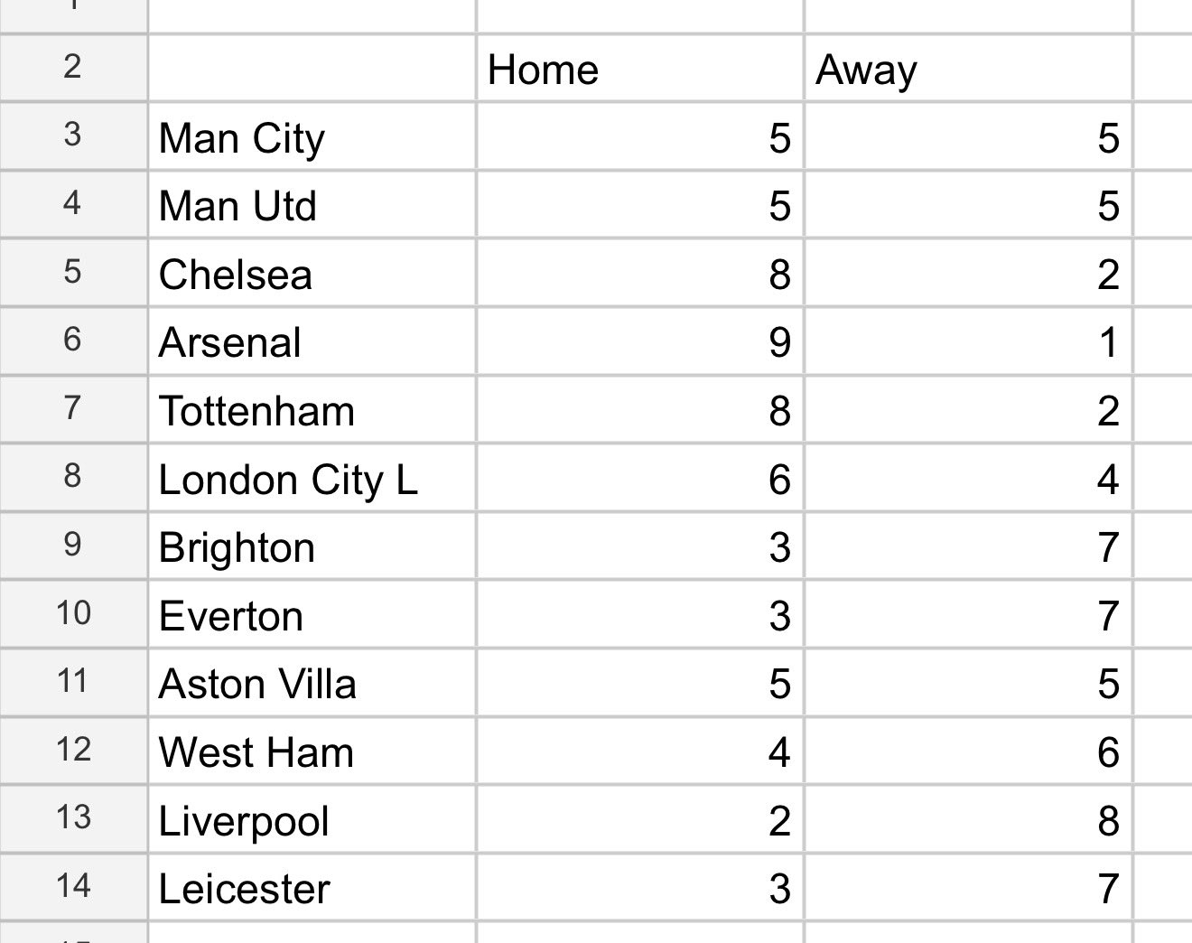The width and height of the screenshot is (1192, 943).
Task: Click the West Ham cell
Action: coord(312,752)
